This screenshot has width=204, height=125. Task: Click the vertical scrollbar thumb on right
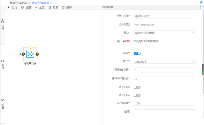coord(203,70)
